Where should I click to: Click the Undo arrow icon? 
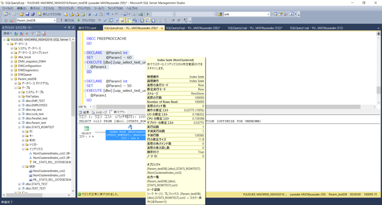[108, 14]
